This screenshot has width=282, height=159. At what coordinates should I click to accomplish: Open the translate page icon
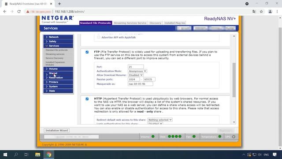point(254,11)
